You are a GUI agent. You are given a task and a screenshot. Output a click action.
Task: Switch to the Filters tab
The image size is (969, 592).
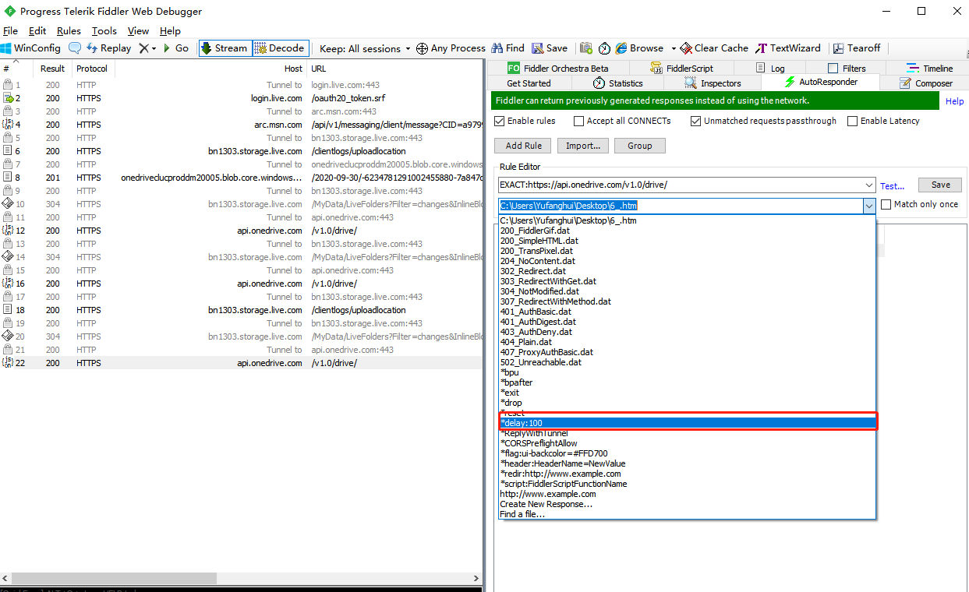[846, 69]
